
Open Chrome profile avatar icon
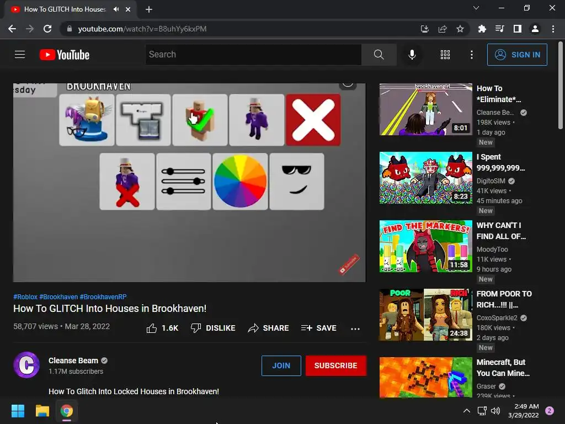pos(535,29)
